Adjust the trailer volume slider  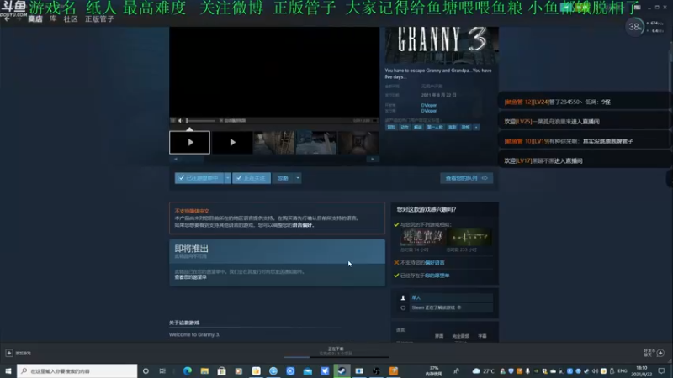pos(200,121)
